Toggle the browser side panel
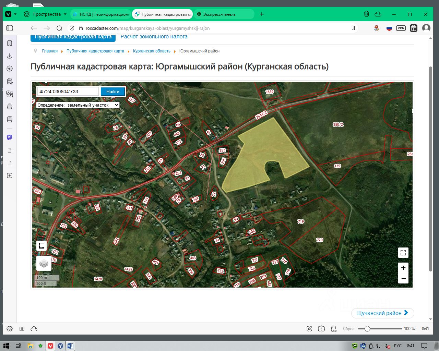The width and height of the screenshot is (439, 351). coord(10,28)
